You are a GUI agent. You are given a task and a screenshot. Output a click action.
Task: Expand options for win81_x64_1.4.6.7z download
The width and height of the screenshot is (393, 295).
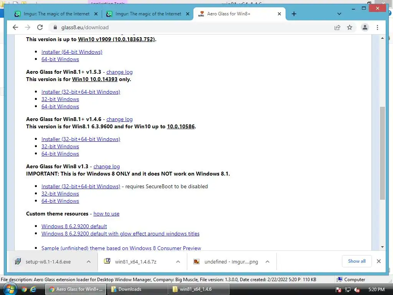click(178, 262)
